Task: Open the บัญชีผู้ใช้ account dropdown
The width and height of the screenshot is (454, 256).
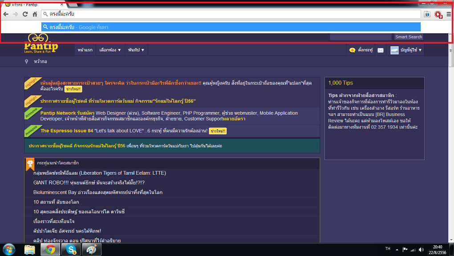Action: [x=406, y=50]
